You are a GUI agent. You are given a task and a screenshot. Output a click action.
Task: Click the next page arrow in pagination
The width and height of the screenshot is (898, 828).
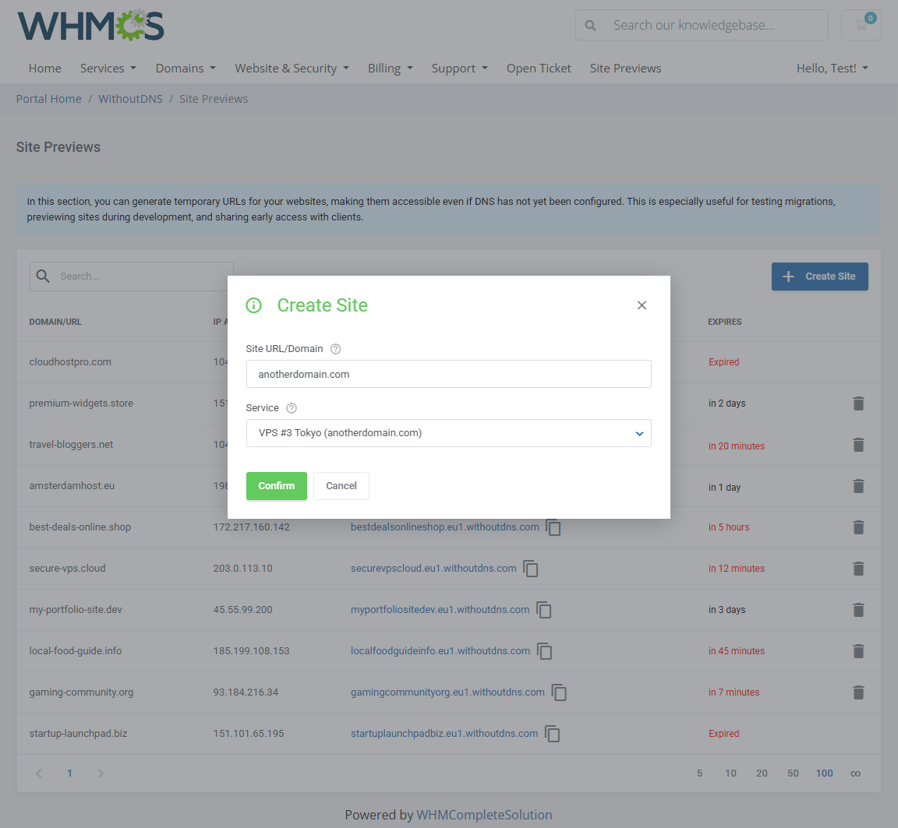click(100, 773)
